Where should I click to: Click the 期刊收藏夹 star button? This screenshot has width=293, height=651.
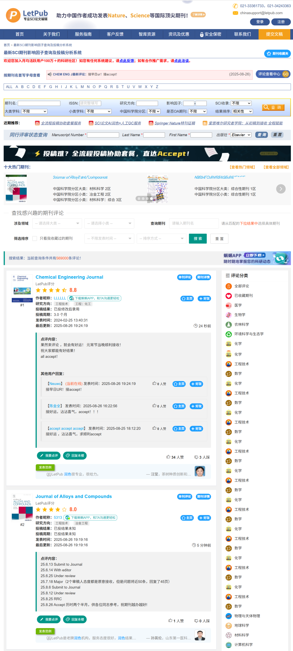[x=277, y=54]
